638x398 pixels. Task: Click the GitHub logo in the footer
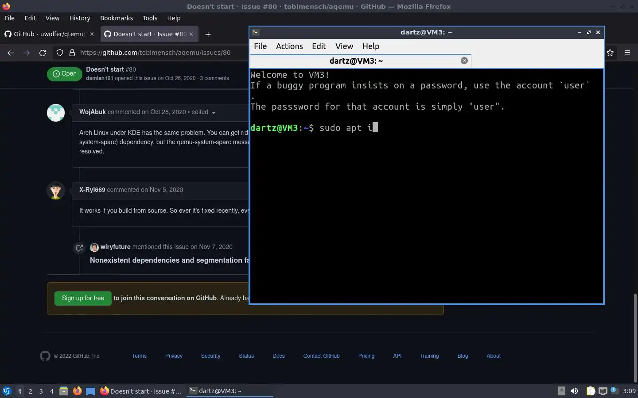point(45,356)
